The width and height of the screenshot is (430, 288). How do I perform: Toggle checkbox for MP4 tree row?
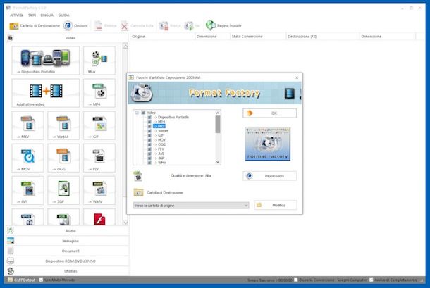click(x=149, y=122)
